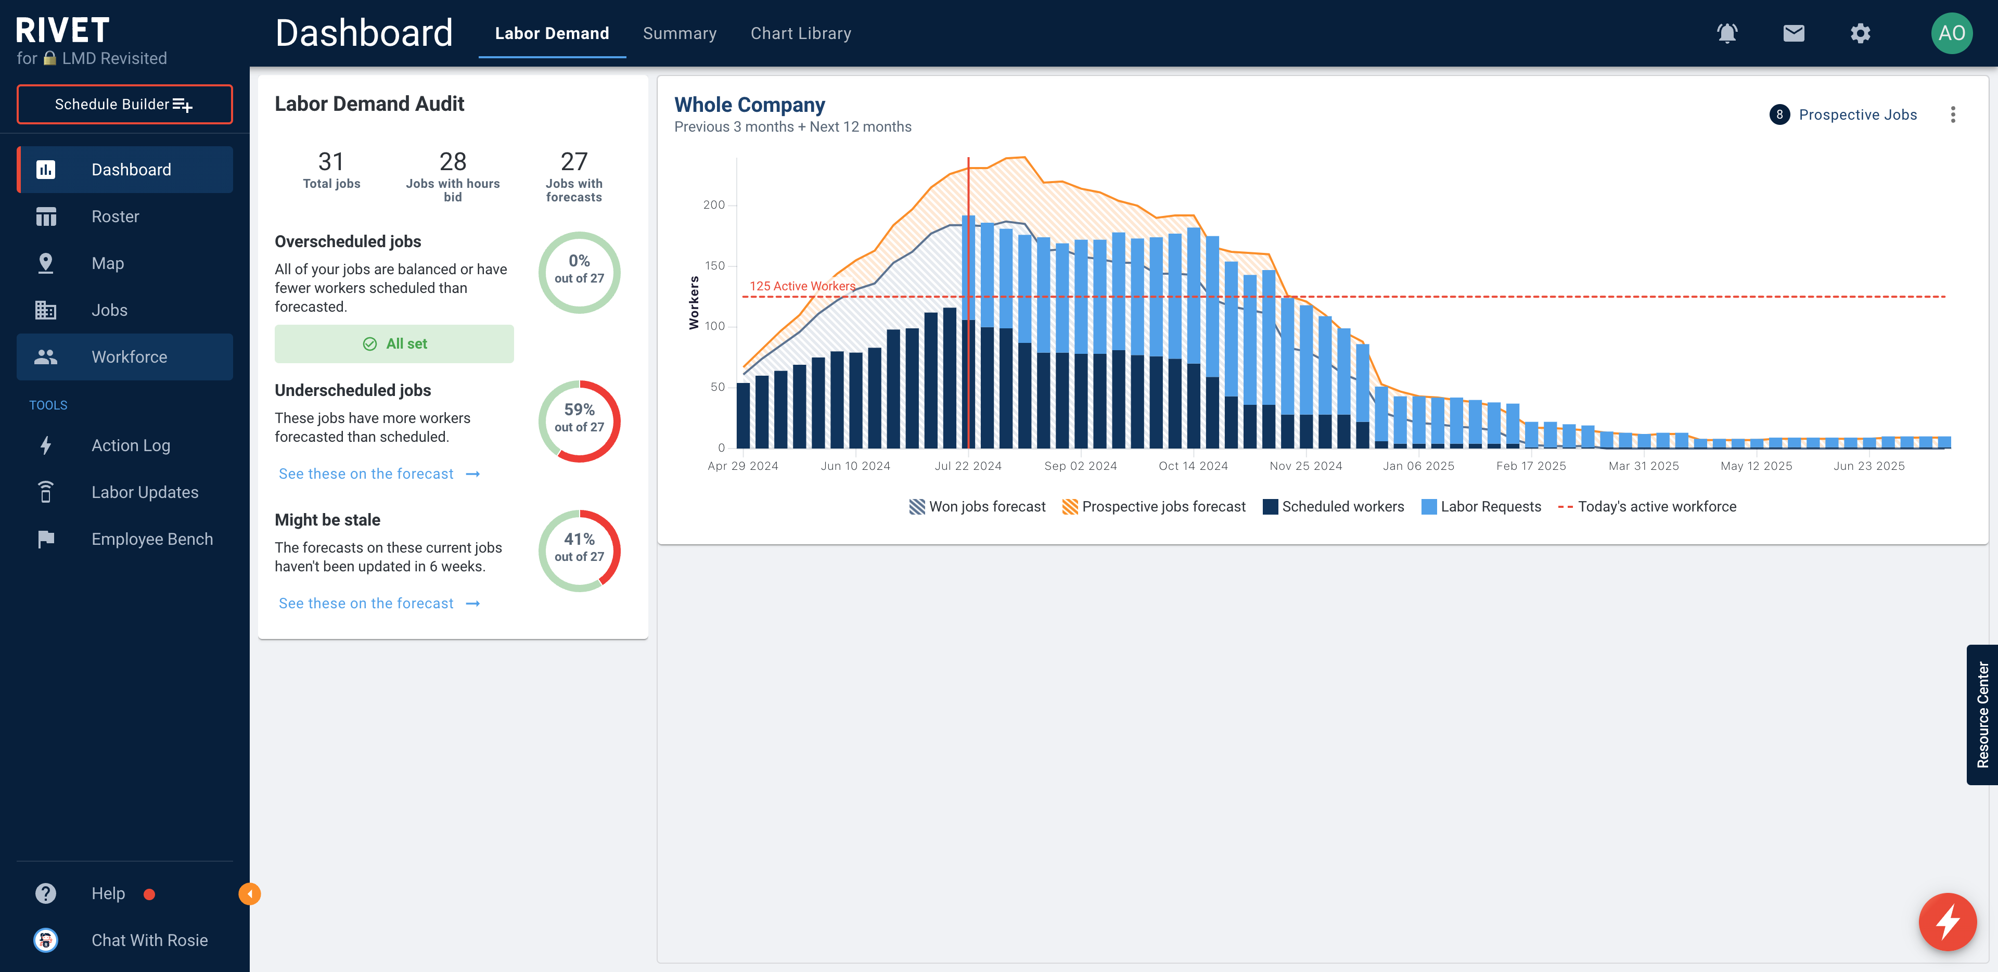Click the Workforce sidebar label
The height and width of the screenshot is (972, 1998).
(x=130, y=357)
